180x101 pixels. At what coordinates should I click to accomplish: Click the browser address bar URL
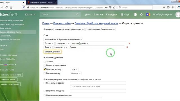click(x=67, y=8)
